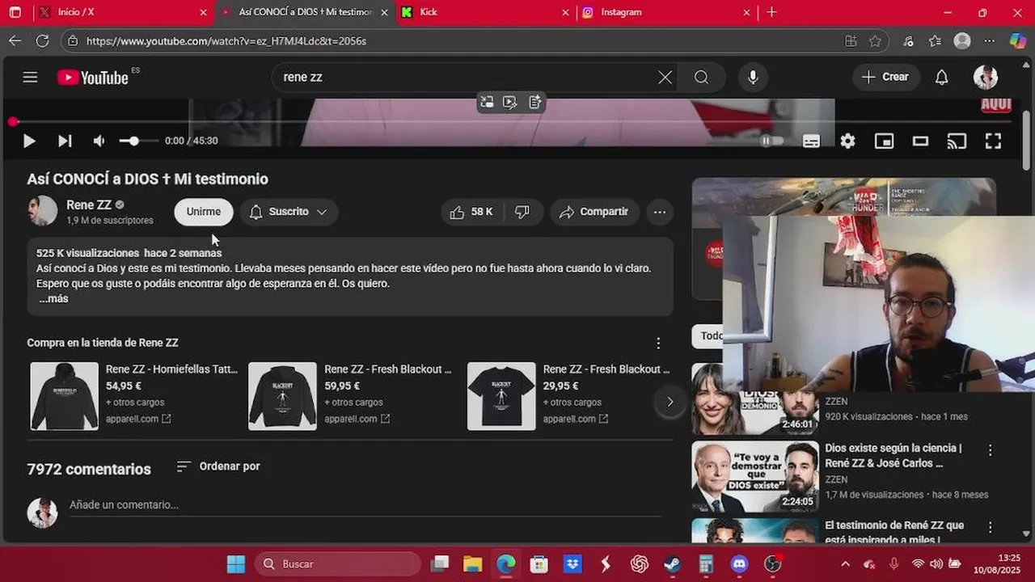This screenshot has height=582, width=1035.
Task: Toggle the autoplay switch
Action: point(772,141)
